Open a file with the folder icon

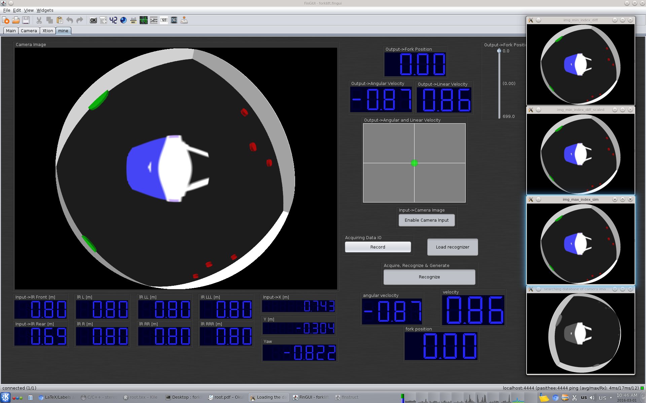click(x=16, y=20)
